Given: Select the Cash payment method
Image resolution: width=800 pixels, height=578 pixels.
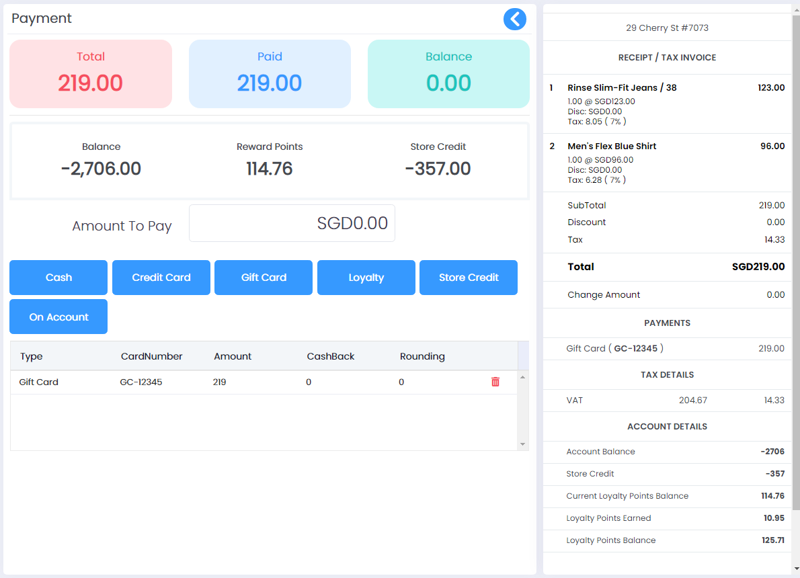Looking at the screenshot, I should (x=58, y=277).
